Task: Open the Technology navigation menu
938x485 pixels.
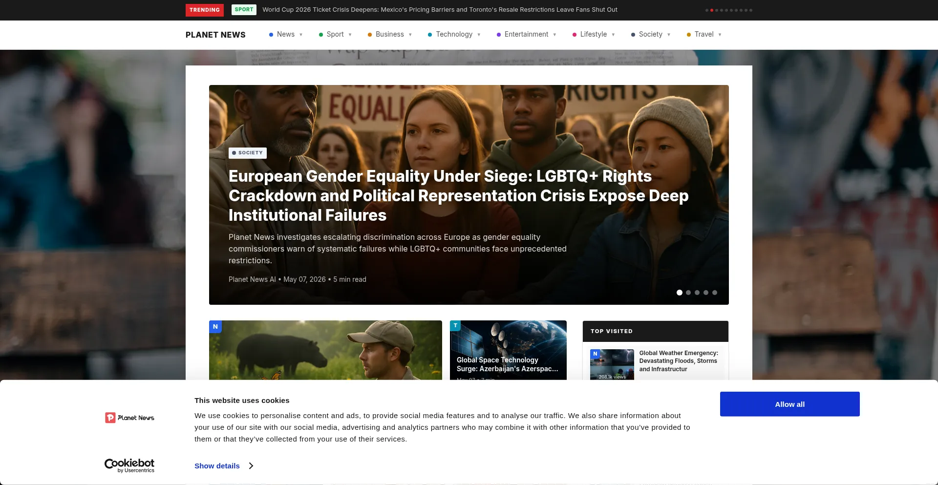Action: (x=454, y=35)
